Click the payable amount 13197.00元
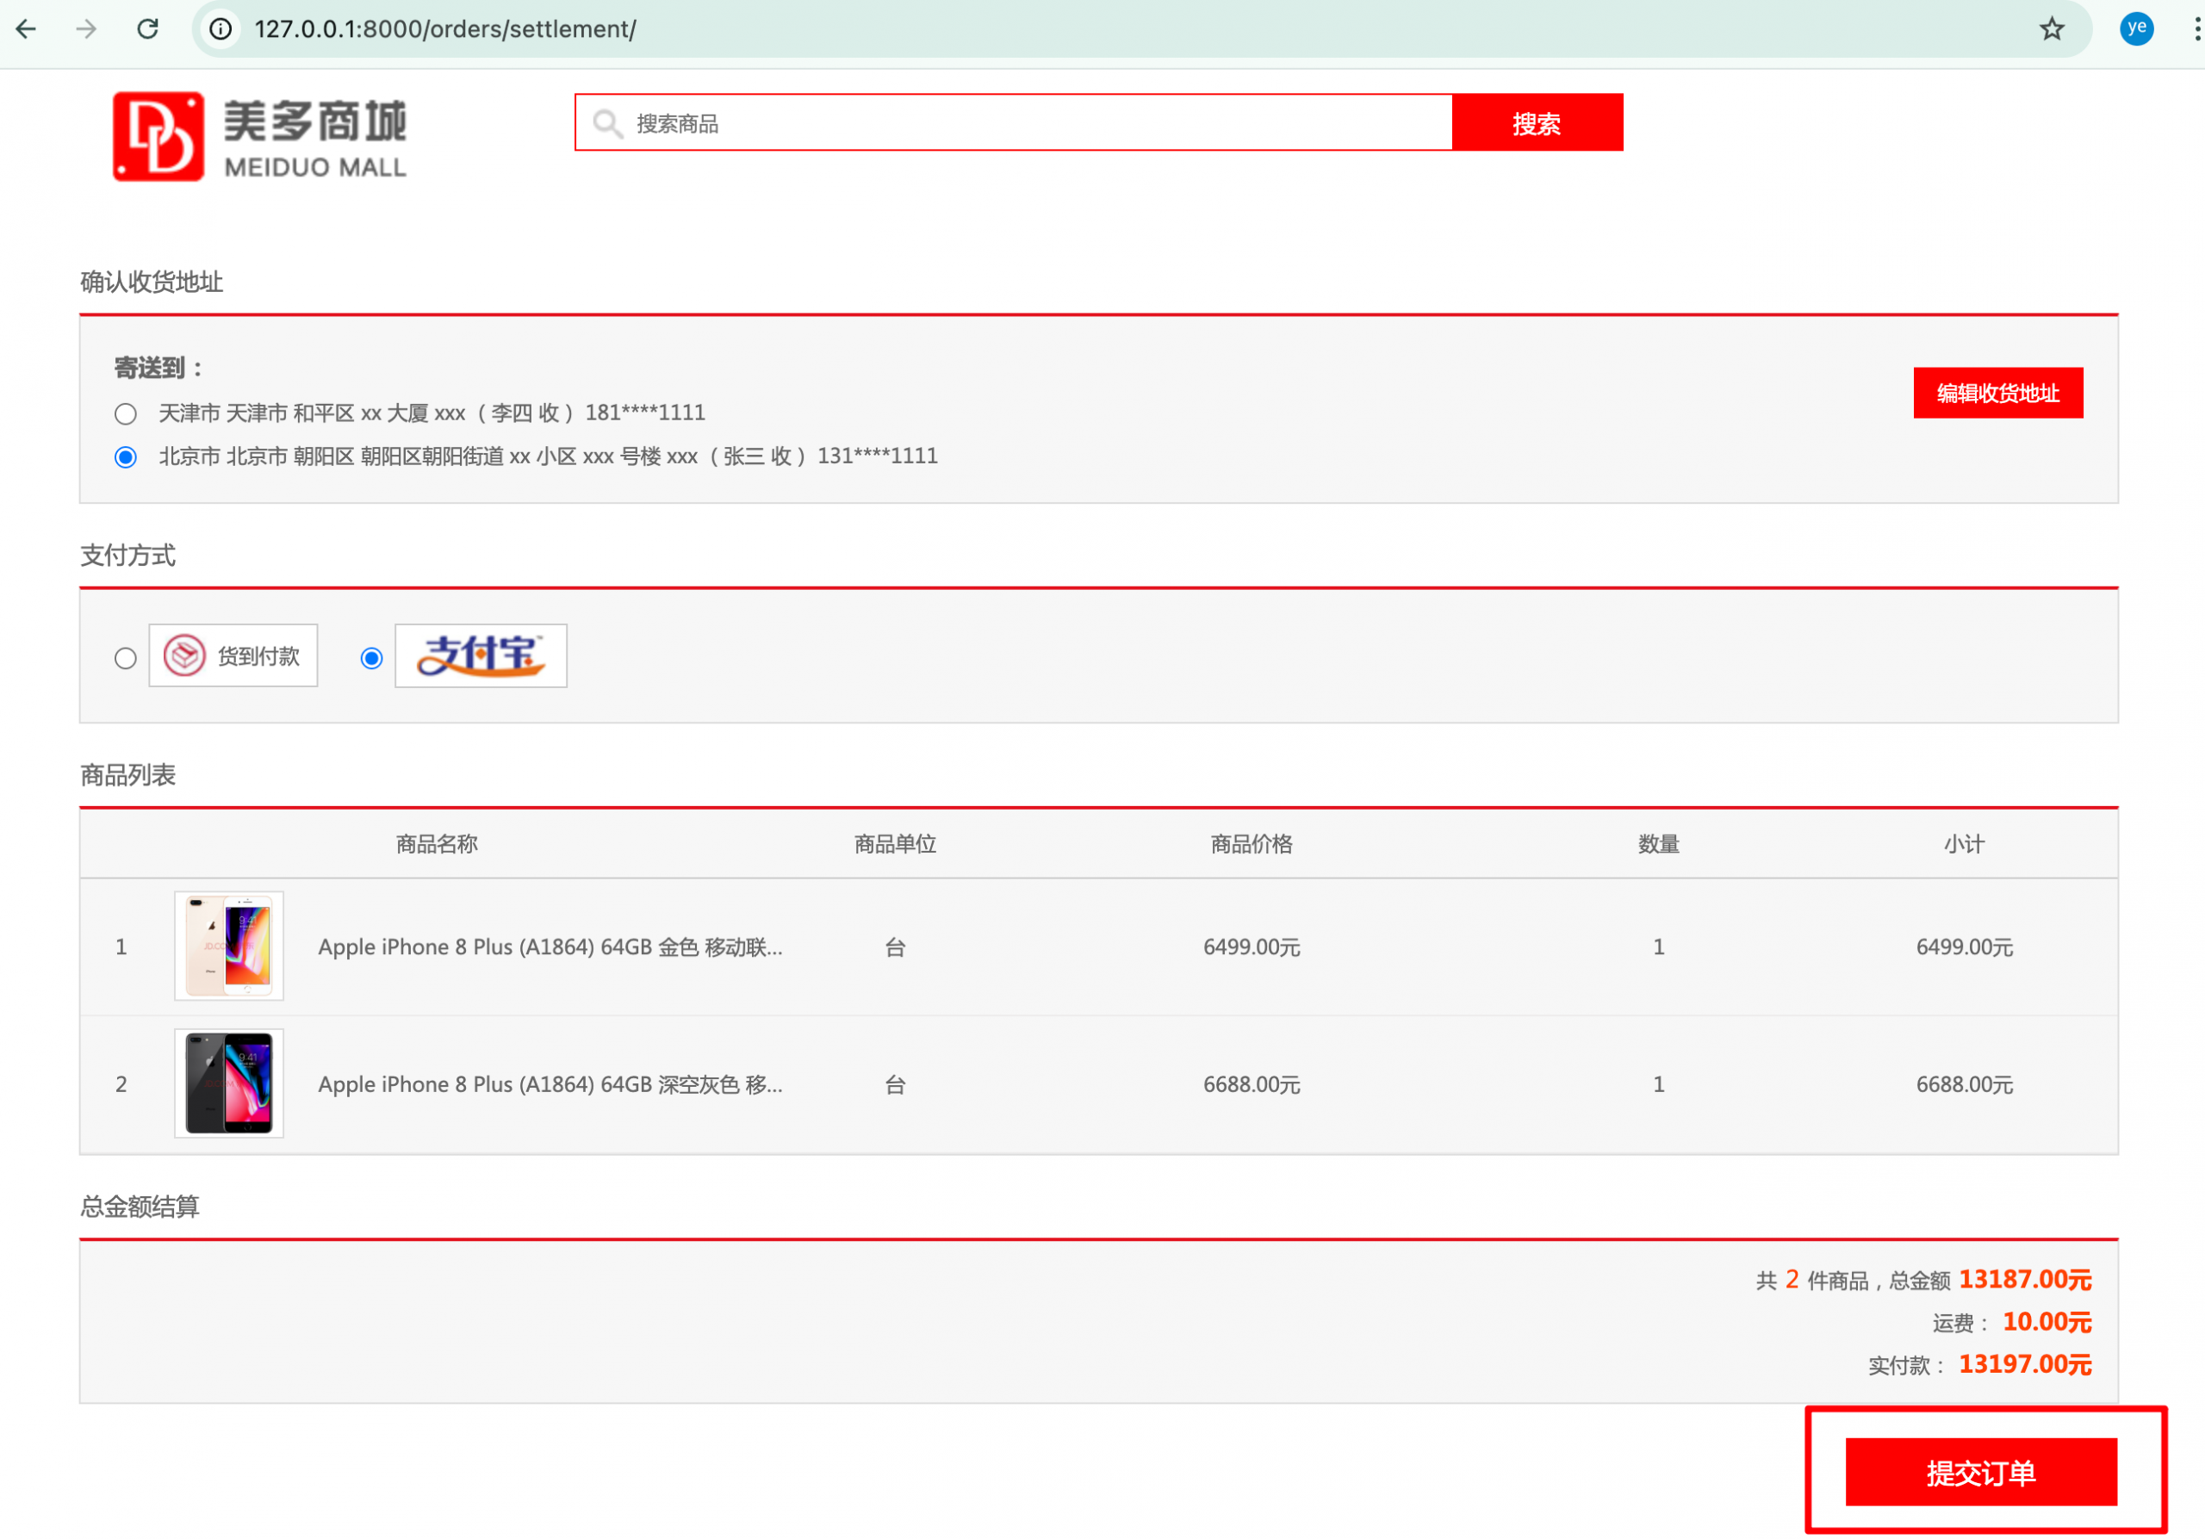2205x1539 pixels. (2024, 1364)
